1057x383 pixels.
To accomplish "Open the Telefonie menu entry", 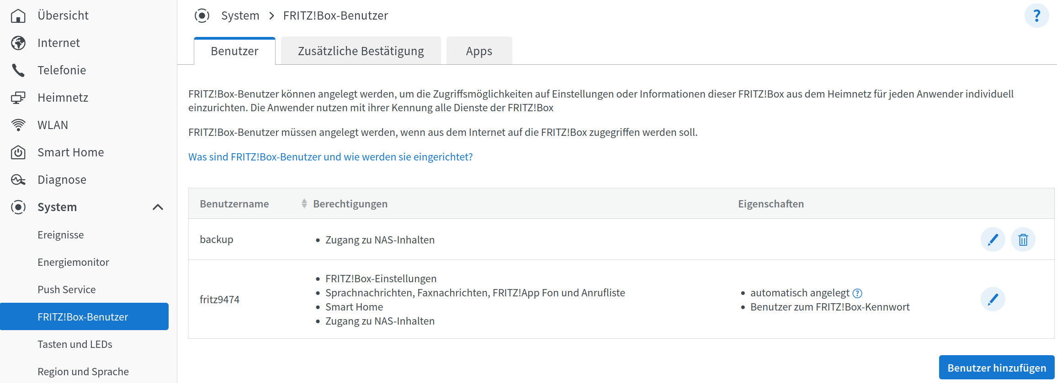I will point(62,70).
